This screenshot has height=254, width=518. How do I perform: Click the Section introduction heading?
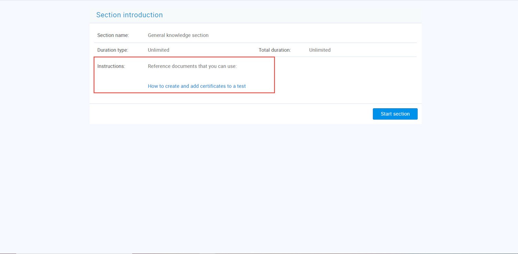129,15
